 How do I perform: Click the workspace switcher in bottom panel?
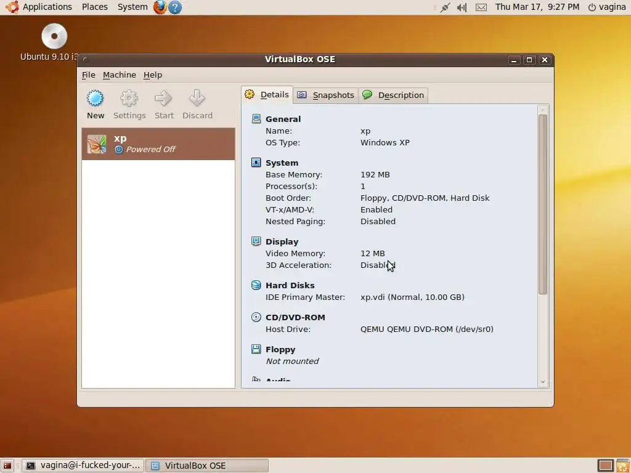606,466
